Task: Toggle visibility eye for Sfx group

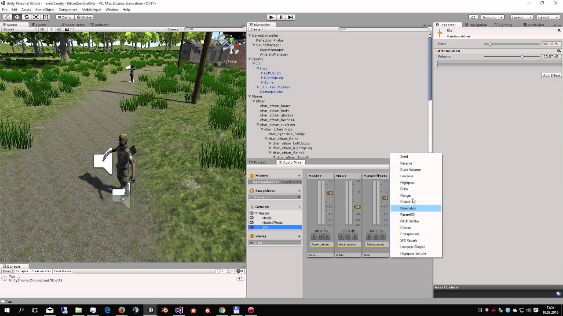Action: [x=252, y=227]
